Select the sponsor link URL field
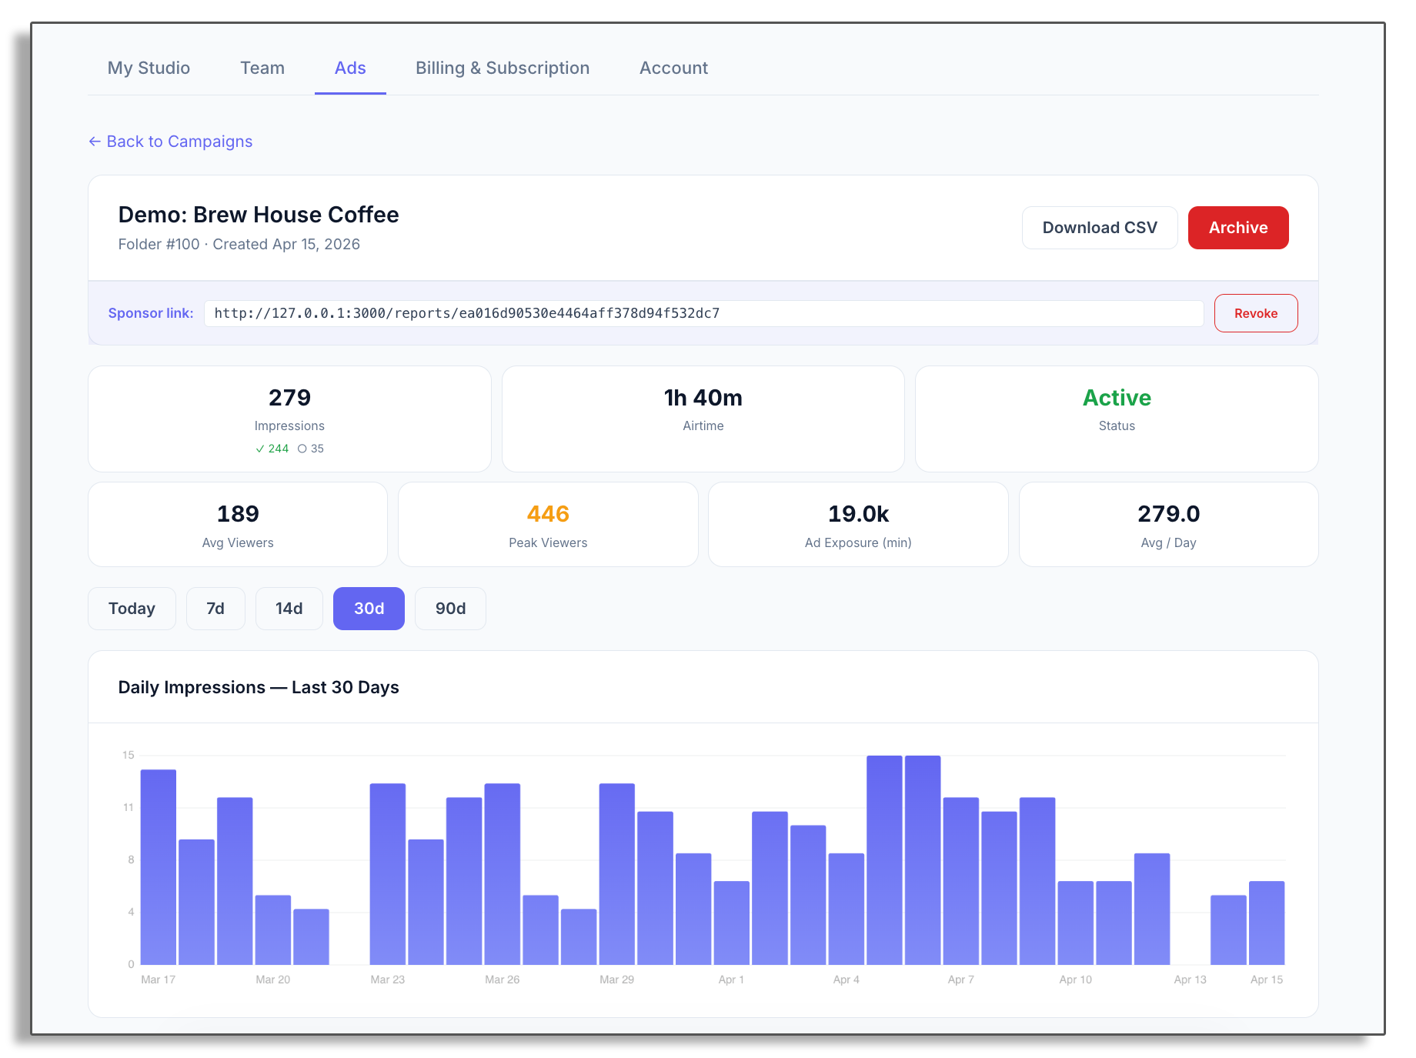 [x=704, y=313]
